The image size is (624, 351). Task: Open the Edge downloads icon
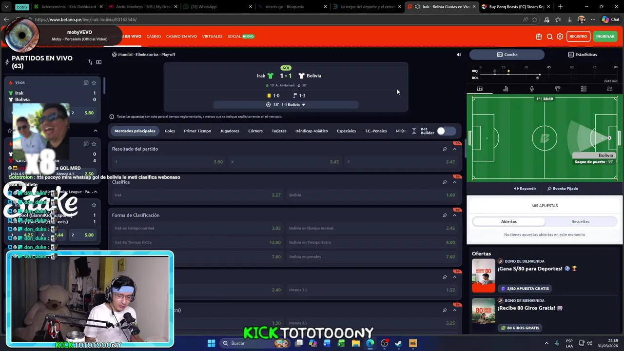click(569, 19)
